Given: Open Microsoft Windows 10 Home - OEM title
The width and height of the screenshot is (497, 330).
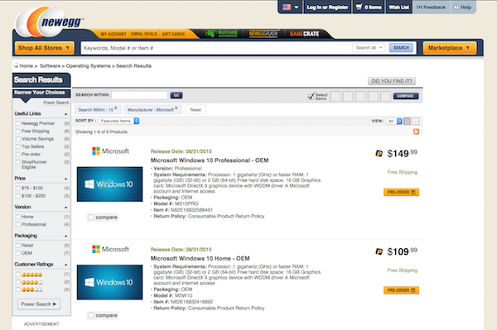Looking at the screenshot, I should point(200,259).
